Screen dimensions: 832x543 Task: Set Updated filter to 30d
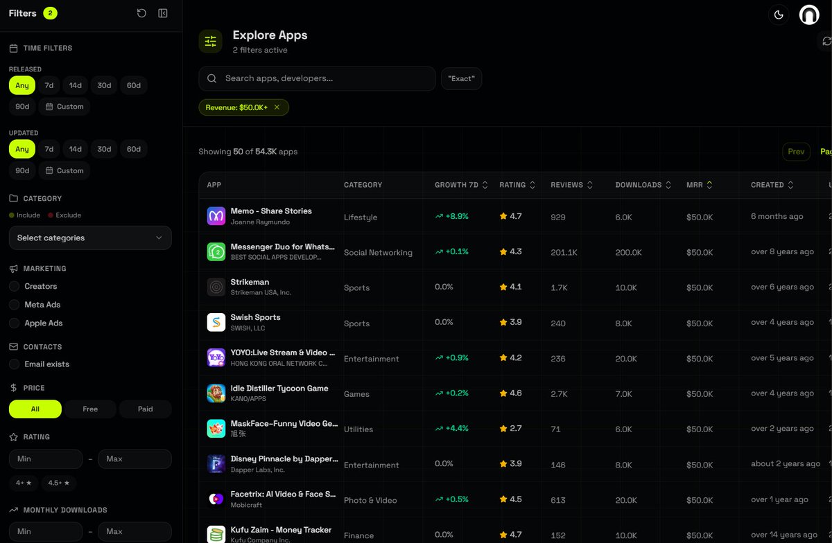104,149
